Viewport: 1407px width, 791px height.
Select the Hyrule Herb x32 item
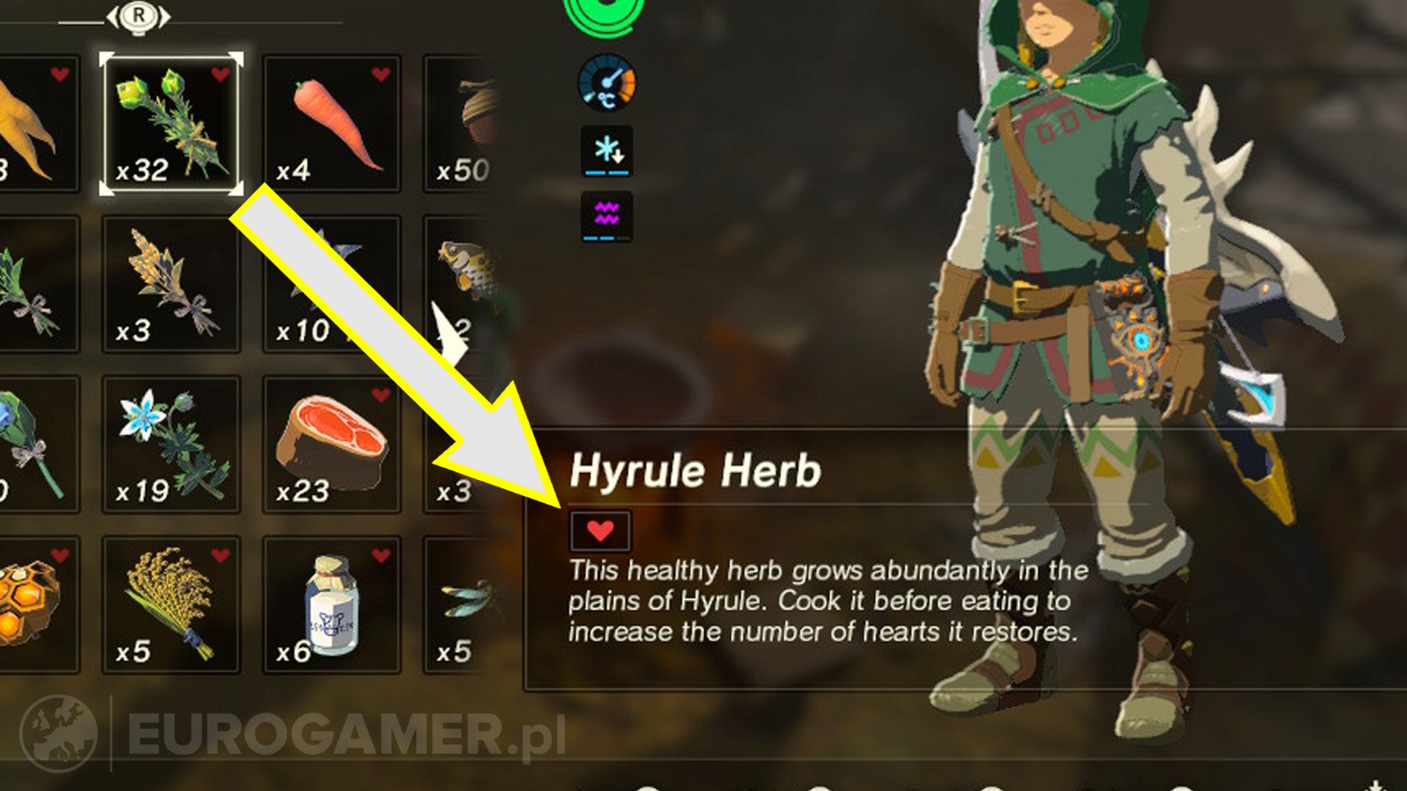click(x=171, y=123)
